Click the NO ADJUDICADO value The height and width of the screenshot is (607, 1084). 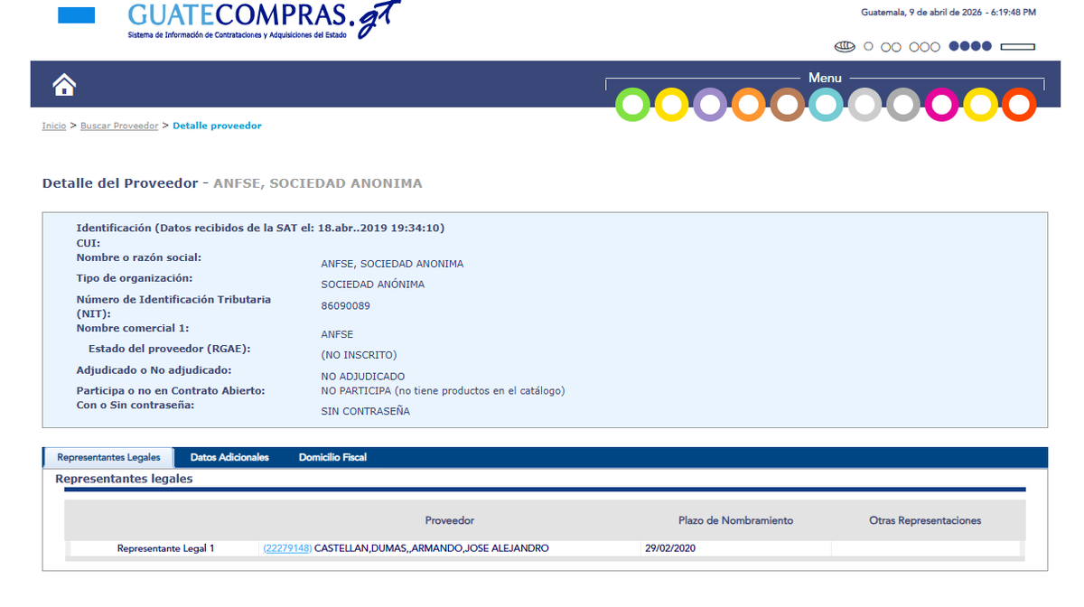(363, 377)
